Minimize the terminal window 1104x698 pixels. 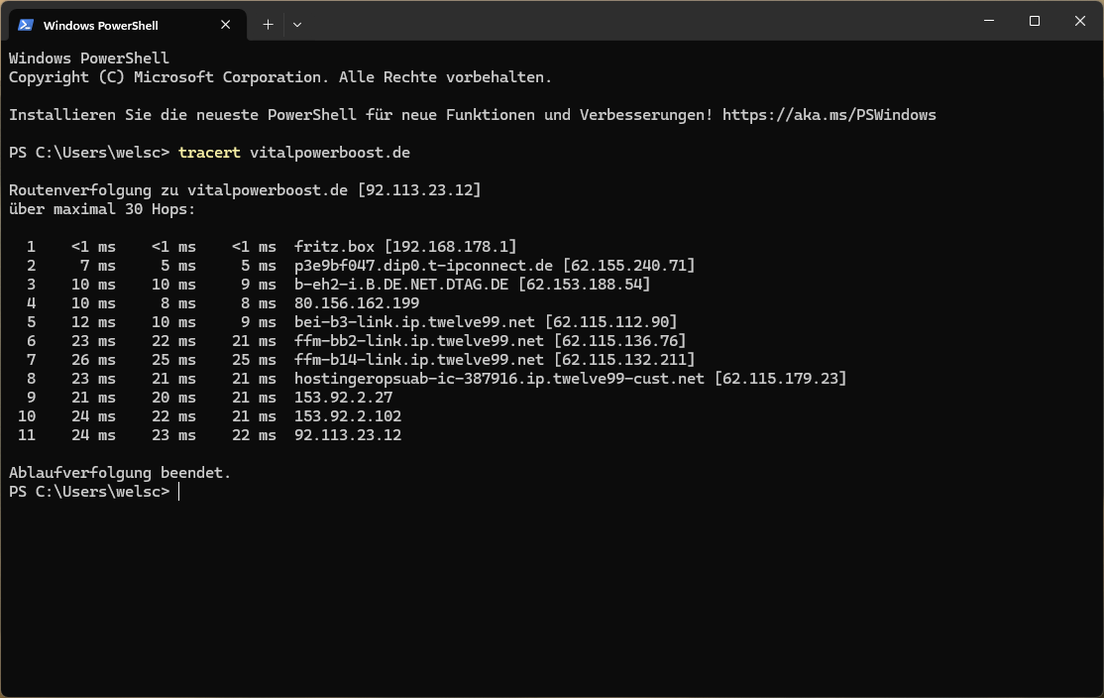[988, 21]
